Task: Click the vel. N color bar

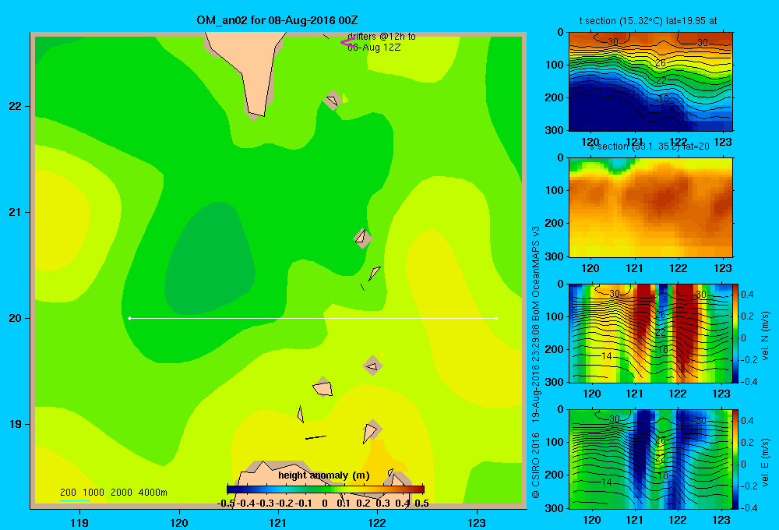Action: [x=735, y=333]
